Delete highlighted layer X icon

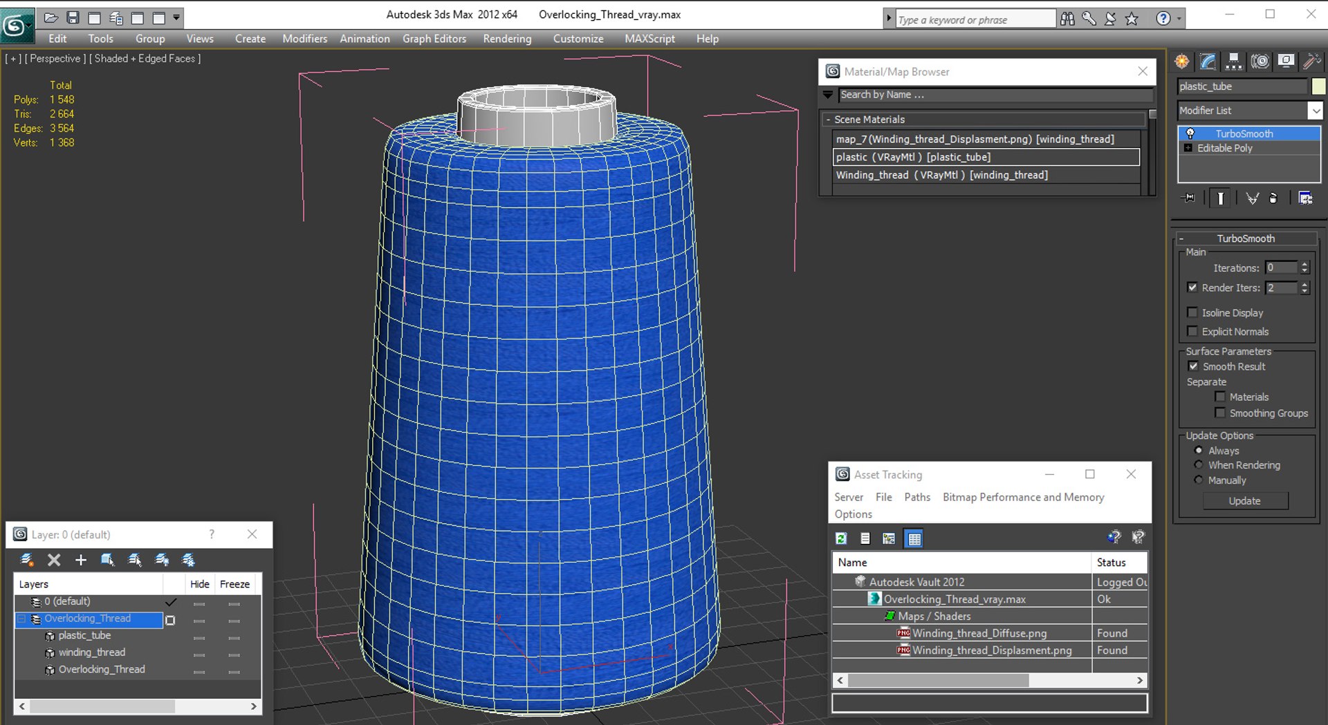point(54,560)
